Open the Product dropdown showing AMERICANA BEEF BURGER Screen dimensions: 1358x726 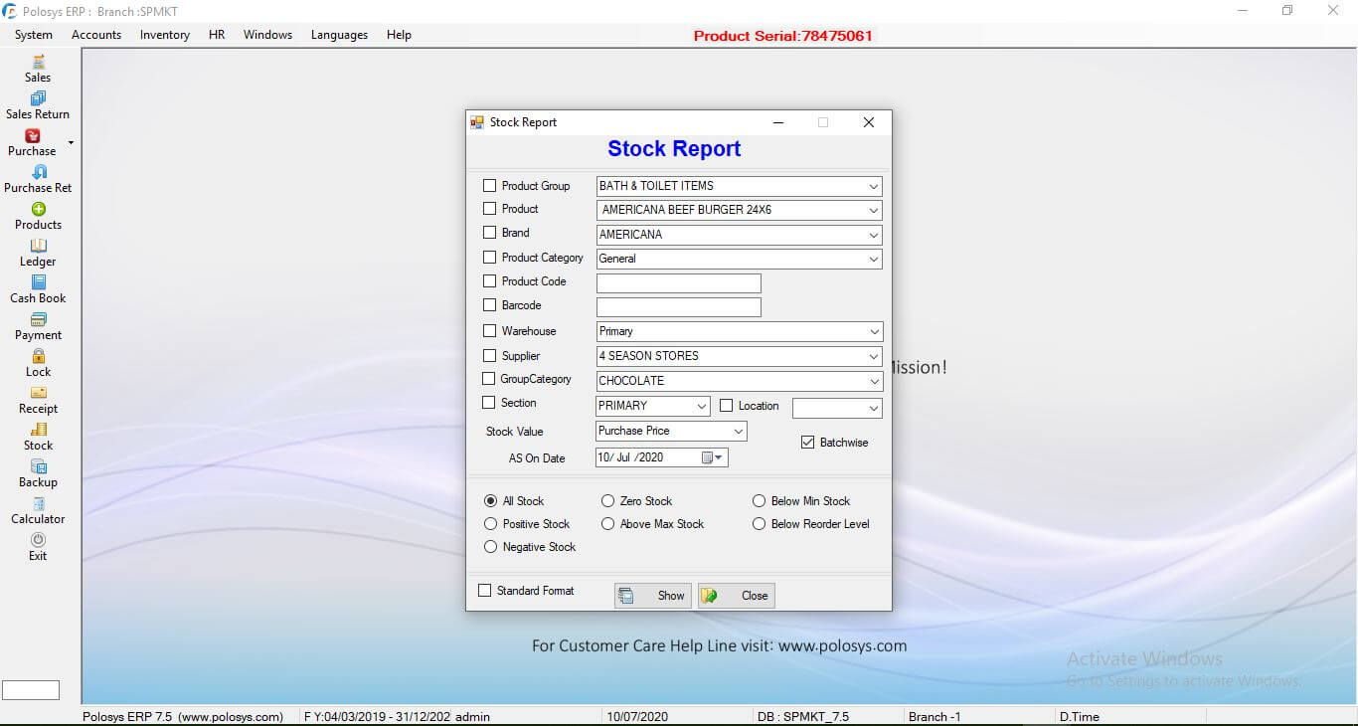pos(739,210)
